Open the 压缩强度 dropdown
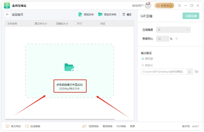The width and height of the screenshot is (204, 132). 173,30
